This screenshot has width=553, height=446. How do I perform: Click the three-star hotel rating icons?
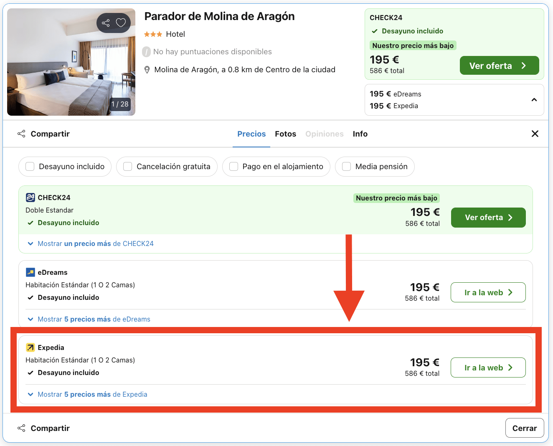(153, 34)
